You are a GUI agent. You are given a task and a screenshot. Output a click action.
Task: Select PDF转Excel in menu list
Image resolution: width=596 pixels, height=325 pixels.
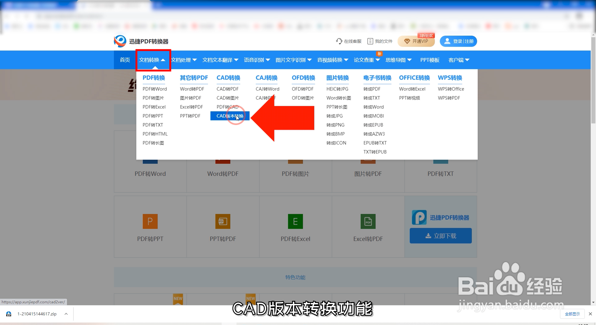154,107
